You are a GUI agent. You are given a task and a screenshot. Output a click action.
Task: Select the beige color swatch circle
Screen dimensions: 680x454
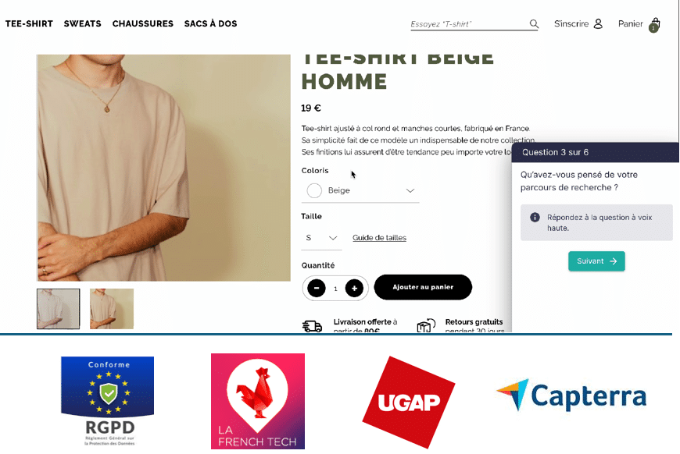(x=314, y=190)
